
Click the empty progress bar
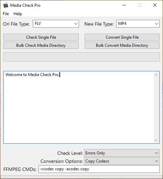(82, 57)
